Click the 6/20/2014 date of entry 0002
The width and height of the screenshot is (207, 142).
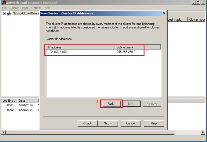26,110
